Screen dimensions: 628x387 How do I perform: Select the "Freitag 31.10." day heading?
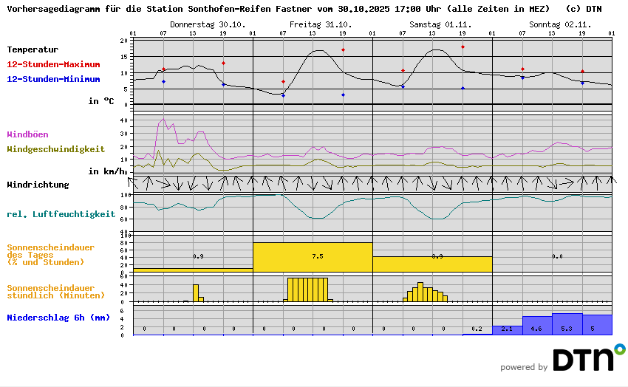(321, 24)
